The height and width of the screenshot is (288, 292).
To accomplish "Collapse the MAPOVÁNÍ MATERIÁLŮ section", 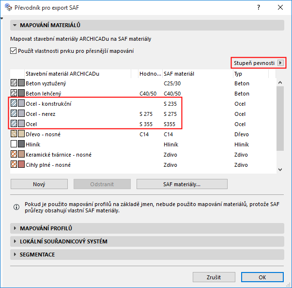I will 147,25.
